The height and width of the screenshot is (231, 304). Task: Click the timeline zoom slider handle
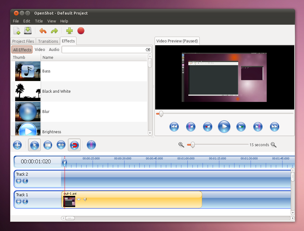tap(192, 145)
